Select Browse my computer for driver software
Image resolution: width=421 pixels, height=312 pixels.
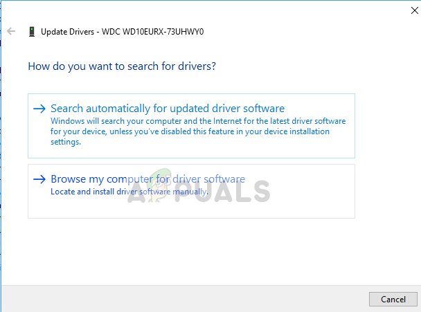191,191
